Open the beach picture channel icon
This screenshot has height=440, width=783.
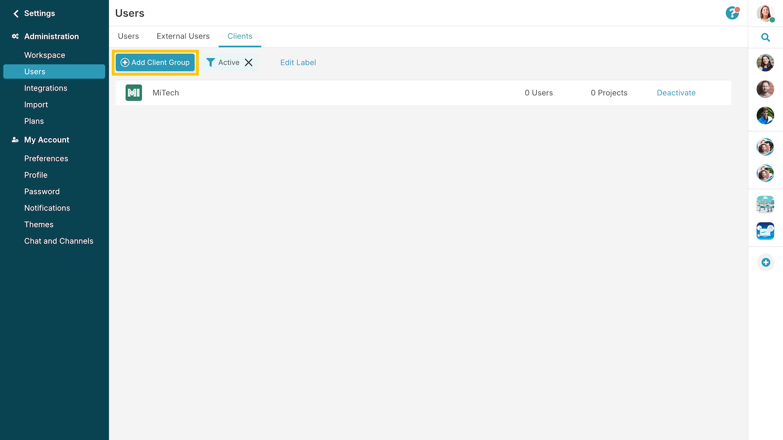click(765, 205)
